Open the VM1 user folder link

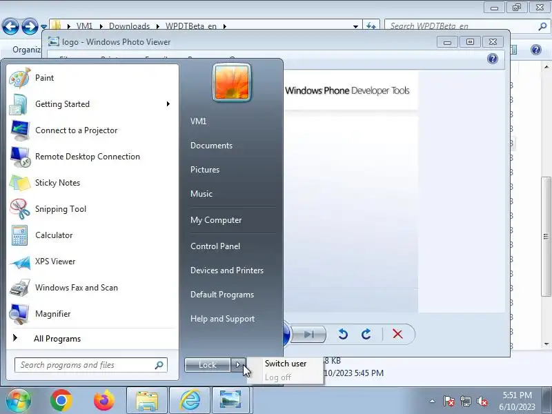[198, 121]
